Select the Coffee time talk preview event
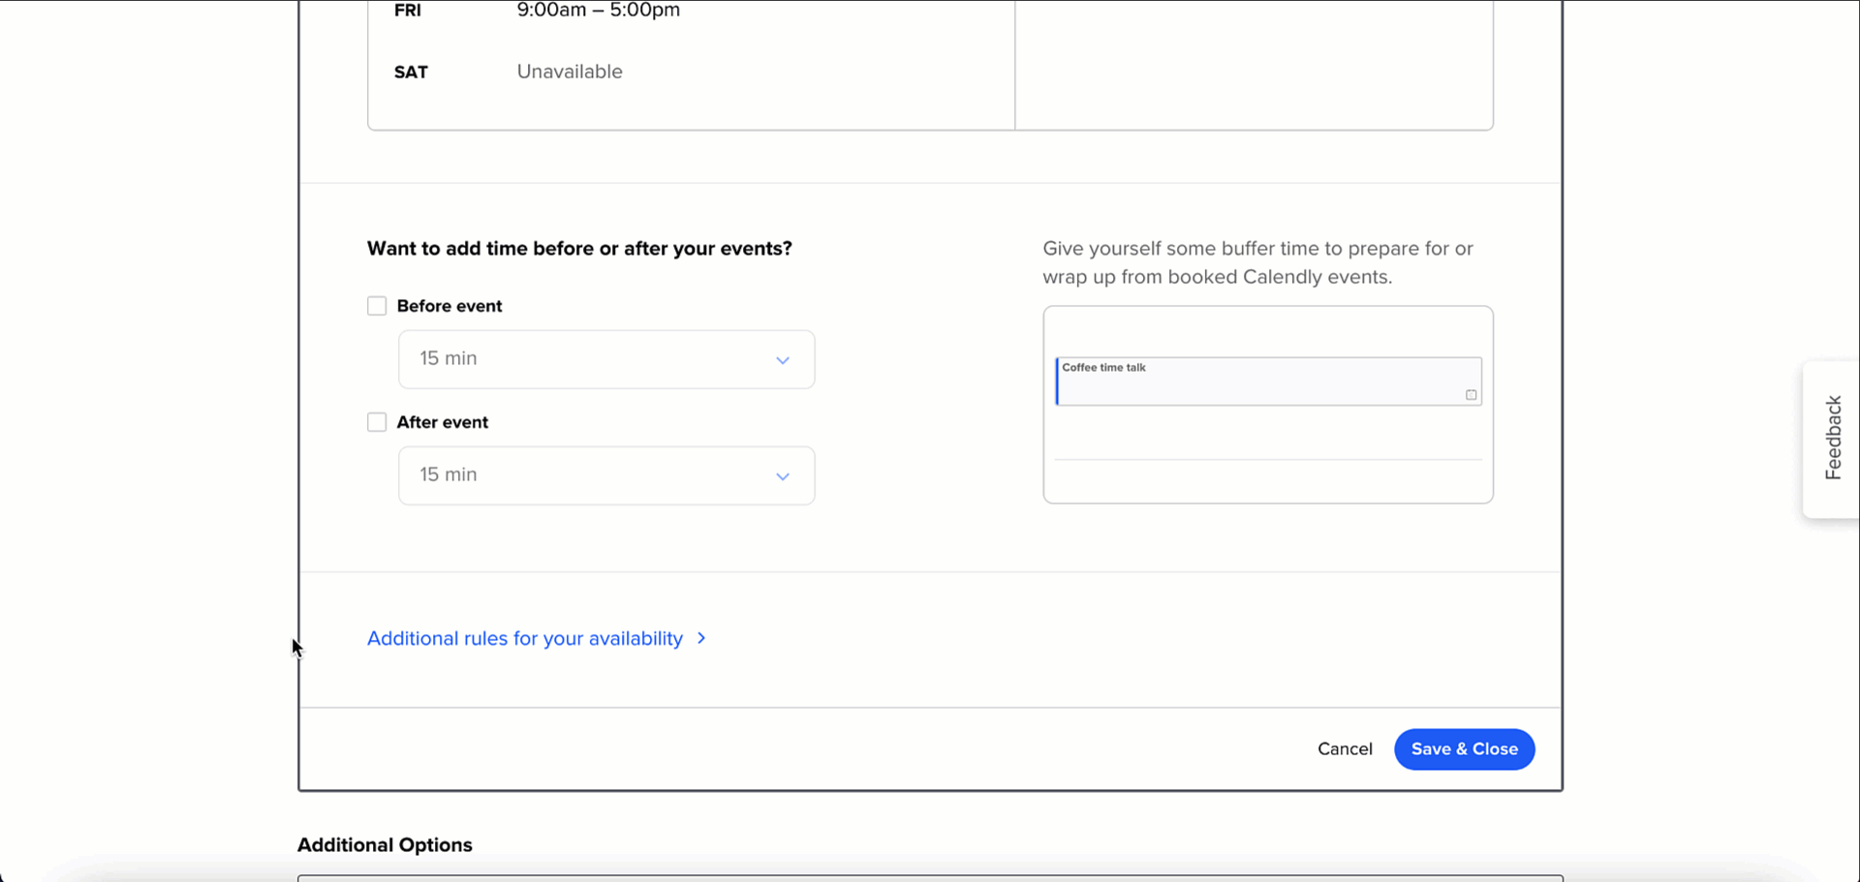The height and width of the screenshot is (882, 1860). [1268, 381]
